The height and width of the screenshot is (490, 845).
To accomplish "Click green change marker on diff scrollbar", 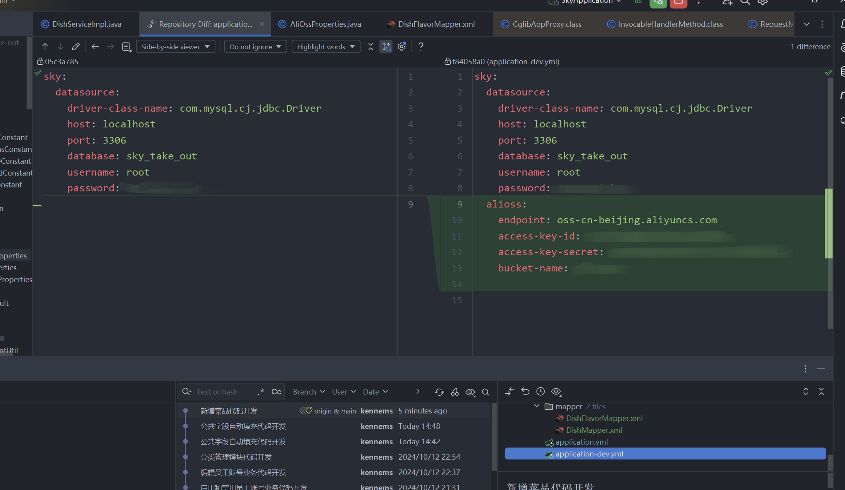I will coord(828,223).
